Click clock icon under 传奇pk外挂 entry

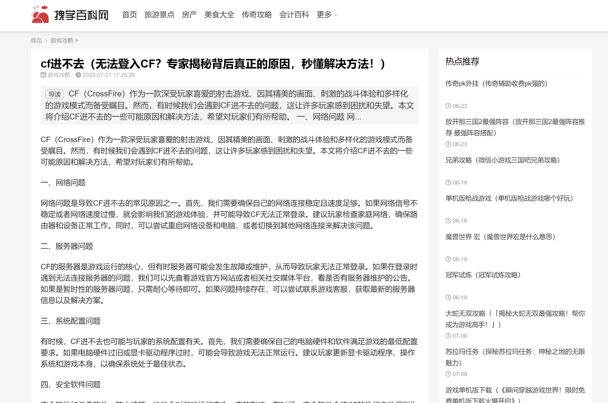click(448, 106)
